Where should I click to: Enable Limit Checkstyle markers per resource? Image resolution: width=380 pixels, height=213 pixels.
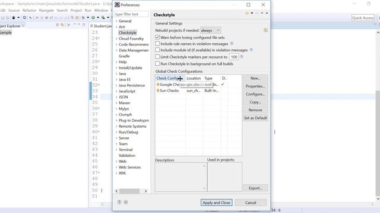point(157,57)
